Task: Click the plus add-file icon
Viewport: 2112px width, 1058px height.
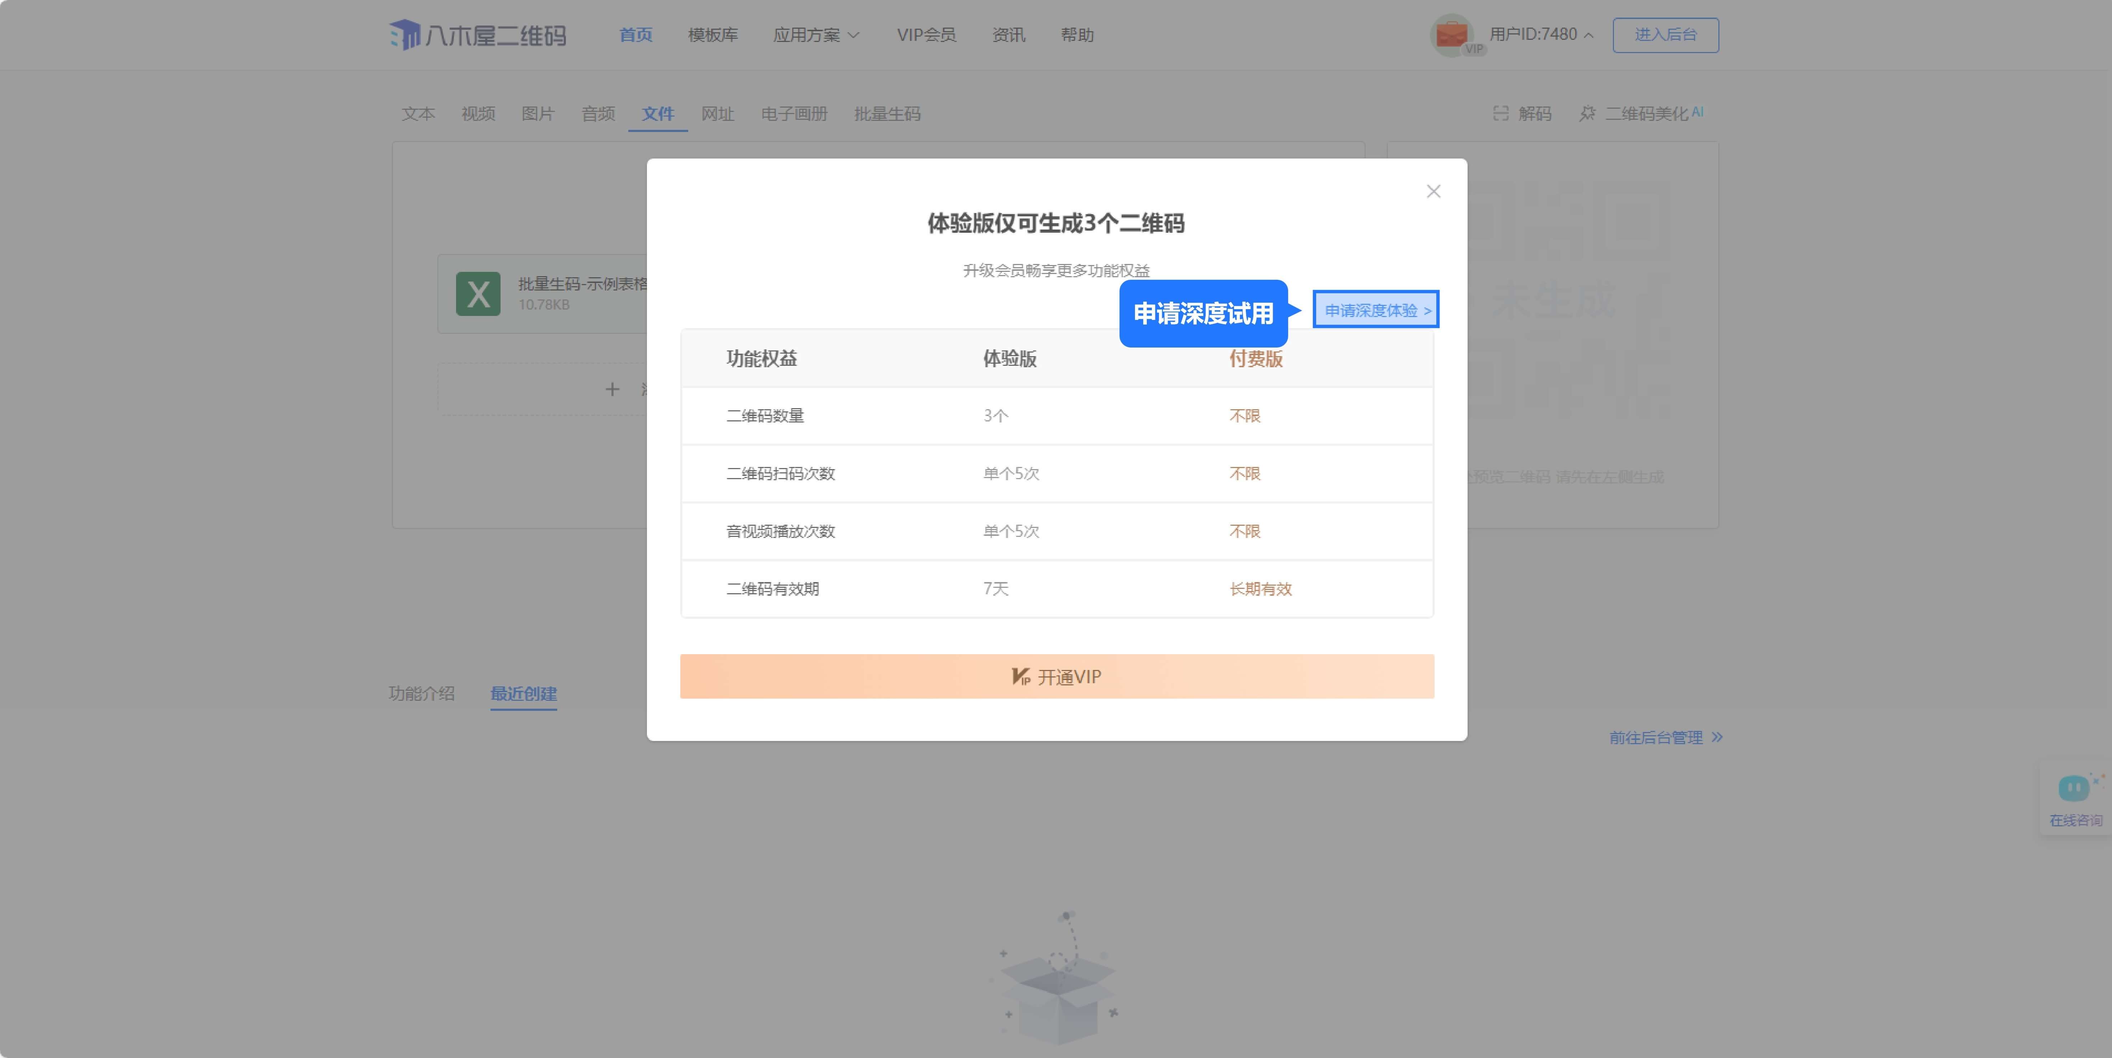Action: tap(612, 389)
